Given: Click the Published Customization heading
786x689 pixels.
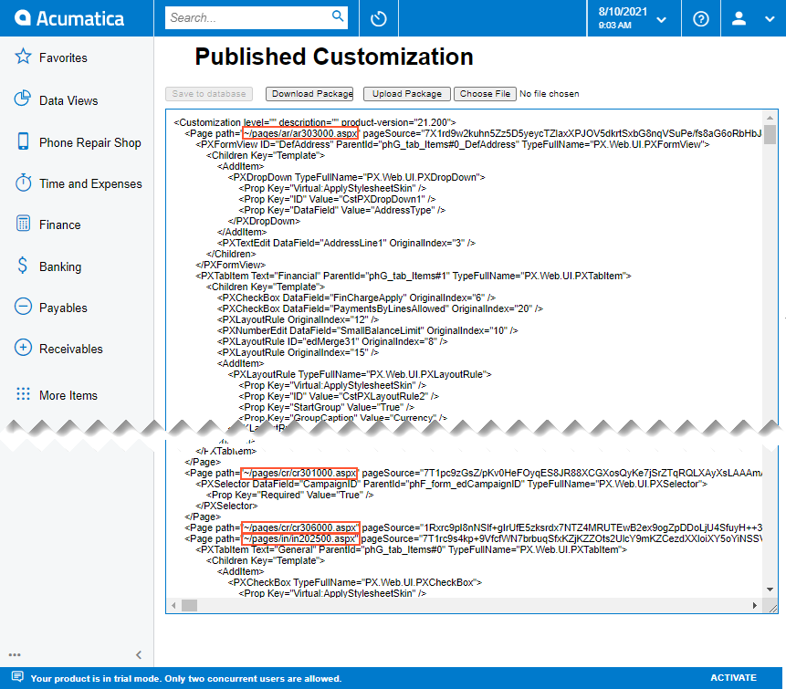Looking at the screenshot, I should [x=334, y=57].
